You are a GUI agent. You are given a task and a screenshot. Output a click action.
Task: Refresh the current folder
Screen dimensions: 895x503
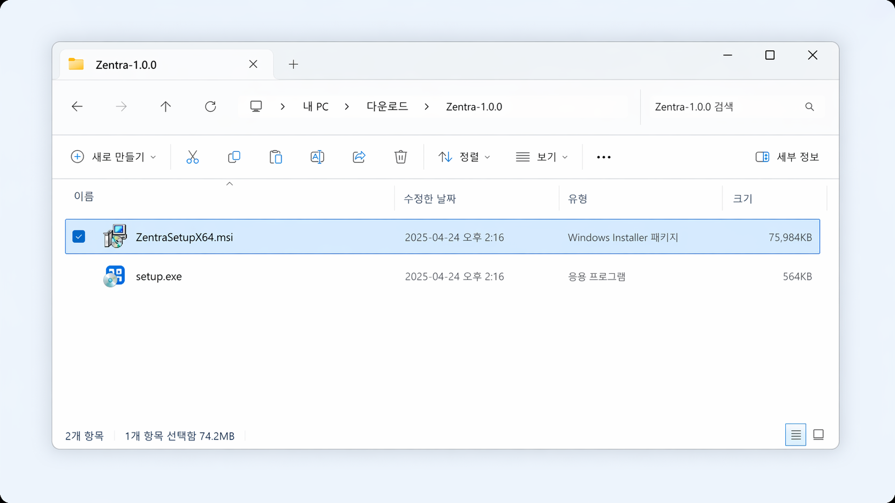point(210,106)
